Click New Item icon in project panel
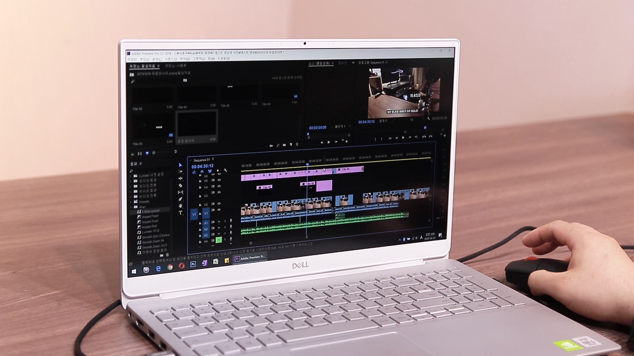634x356 pixels. click(291, 145)
